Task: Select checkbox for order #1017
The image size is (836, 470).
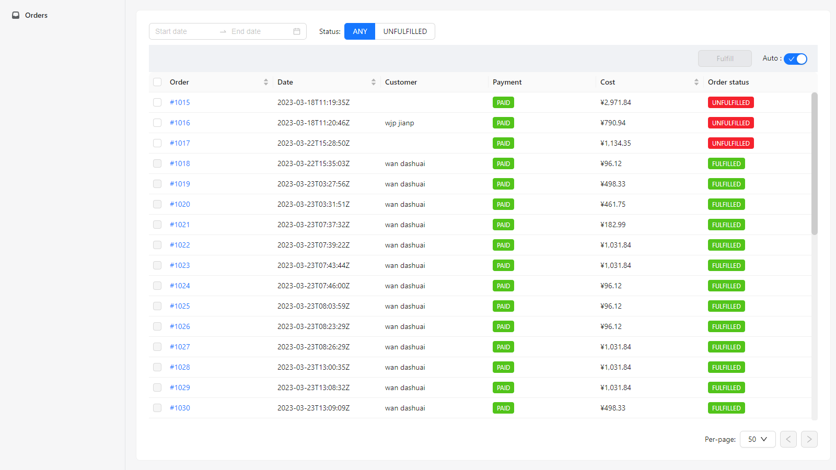Action: coord(157,143)
